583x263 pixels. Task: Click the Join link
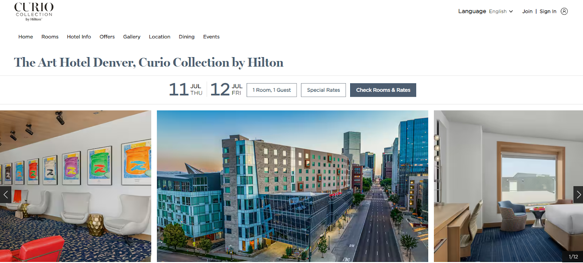[527, 11]
